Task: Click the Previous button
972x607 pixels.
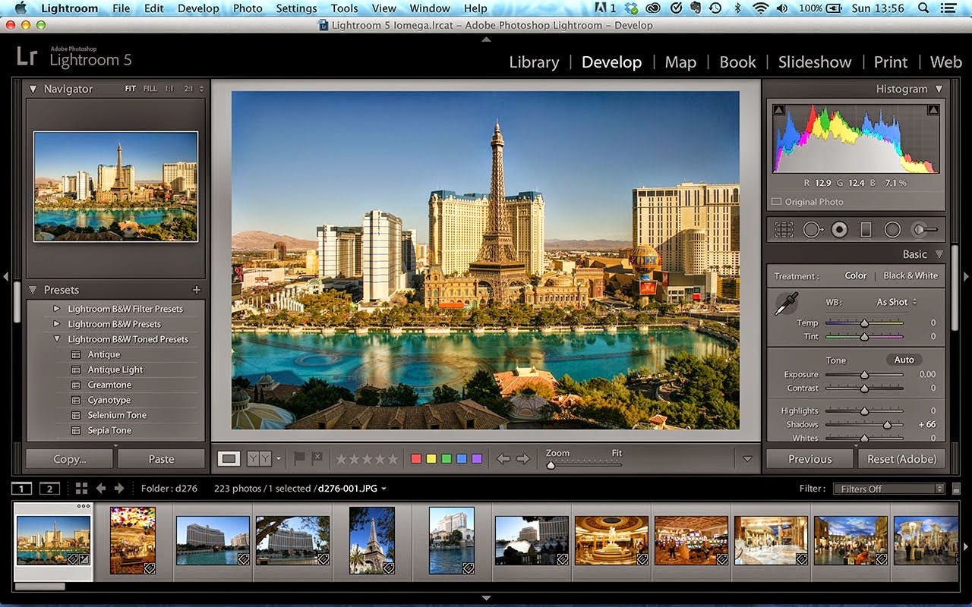Action: [x=810, y=459]
